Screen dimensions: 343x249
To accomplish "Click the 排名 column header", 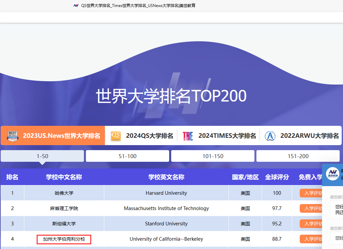I will (12, 177).
